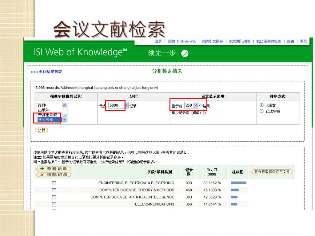
Task: Open the 帮助 link
Action: pyautogui.click(x=304, y=41)
